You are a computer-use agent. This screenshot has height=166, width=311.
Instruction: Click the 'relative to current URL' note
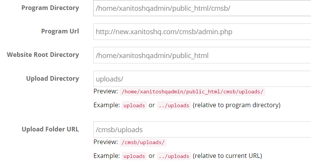pyautogui.click(x=227, y=156)
